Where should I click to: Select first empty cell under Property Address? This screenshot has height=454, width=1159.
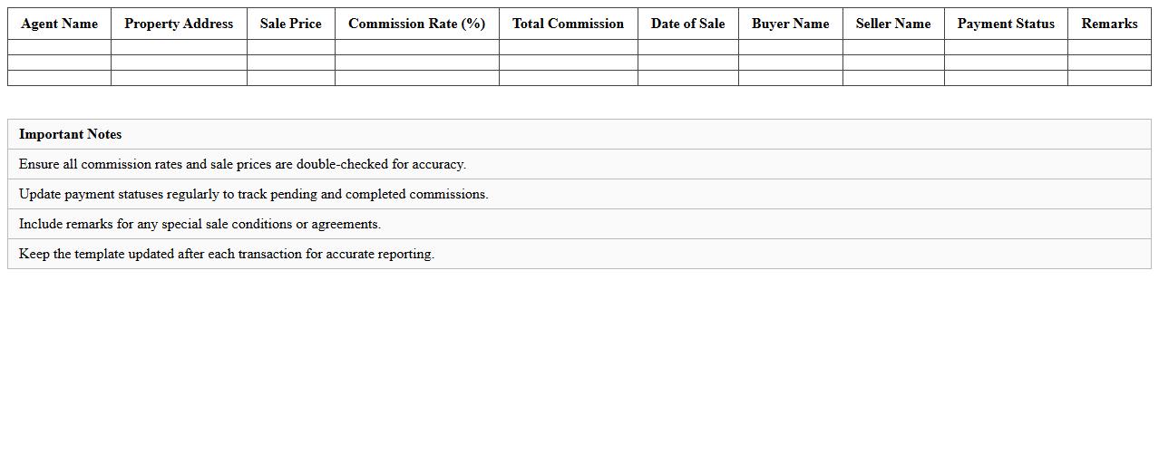179,47
